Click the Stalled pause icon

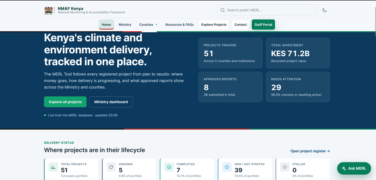click(285, 167)
